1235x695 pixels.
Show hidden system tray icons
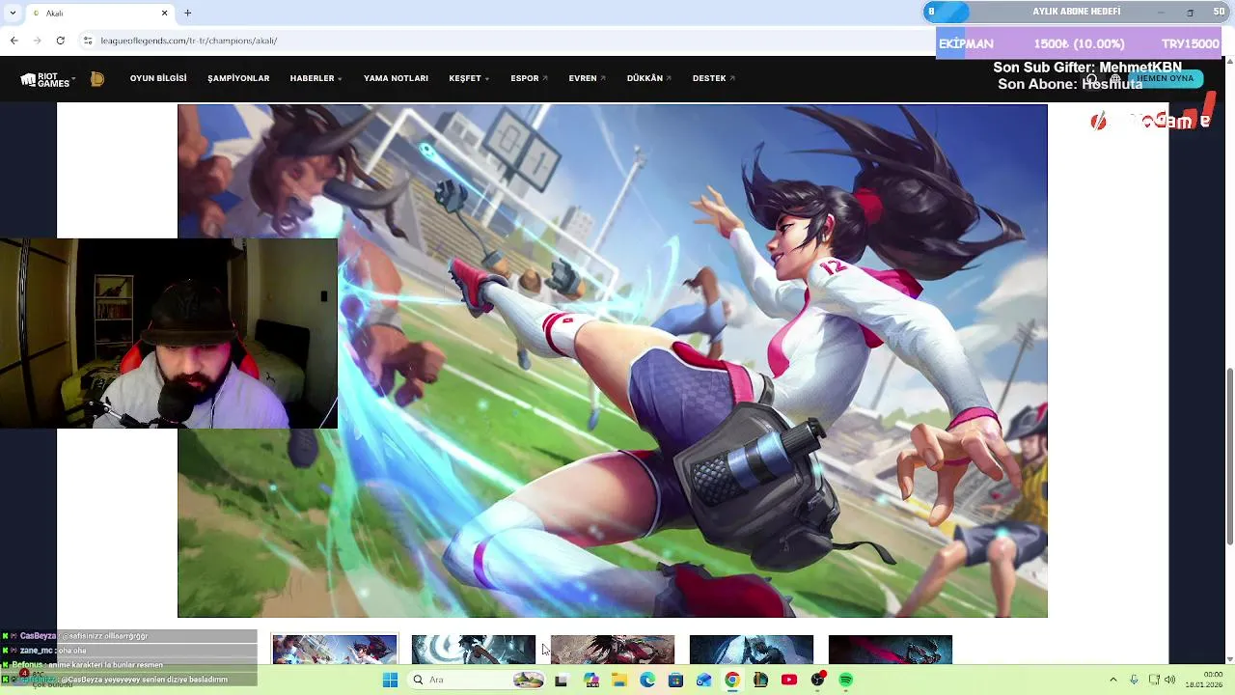click(x=1113, y=680)
